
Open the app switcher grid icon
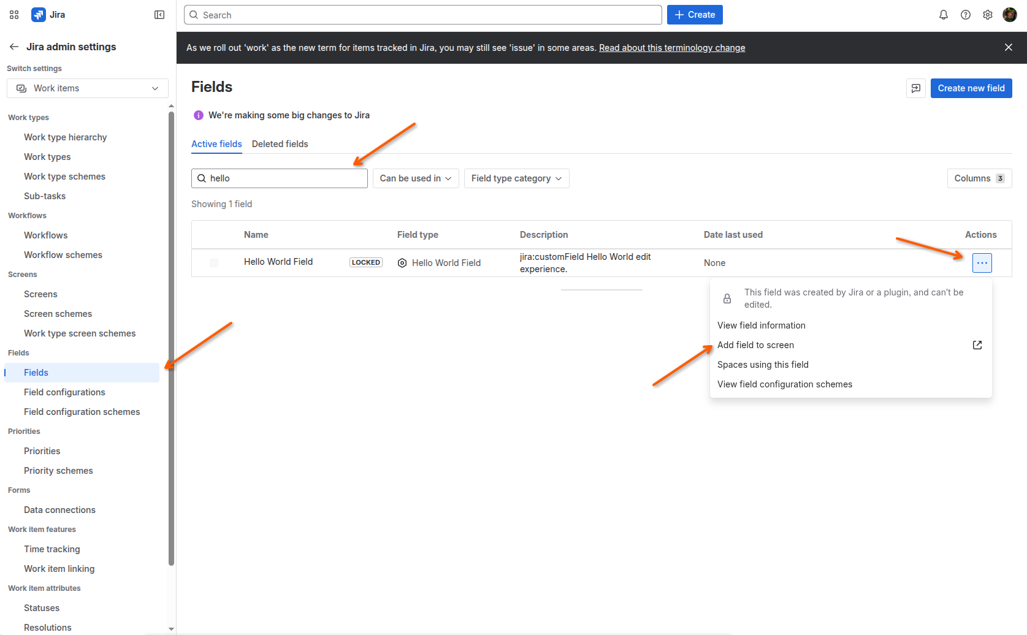coord(14,15)
